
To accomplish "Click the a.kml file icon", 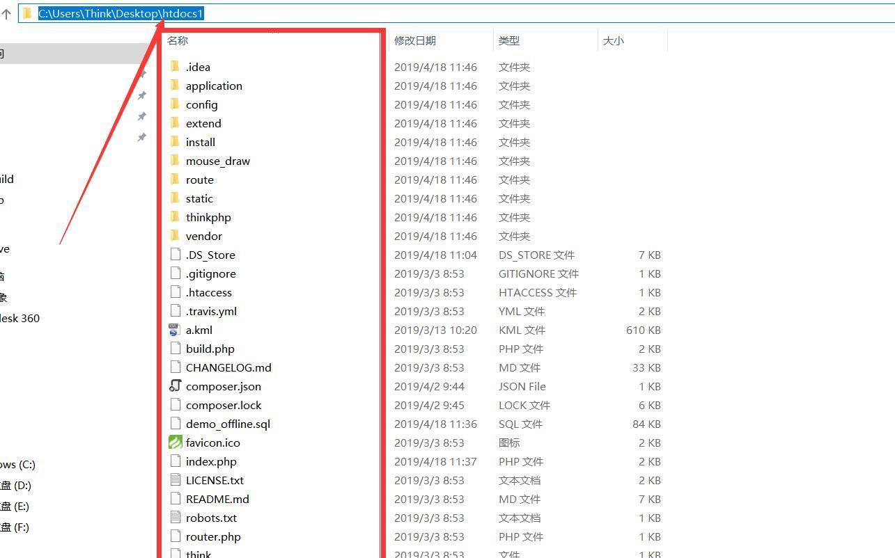I will tap(175, 330).
